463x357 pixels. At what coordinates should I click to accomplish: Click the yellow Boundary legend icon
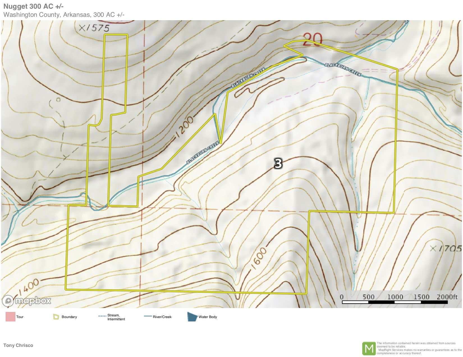(x=56, y=317)
